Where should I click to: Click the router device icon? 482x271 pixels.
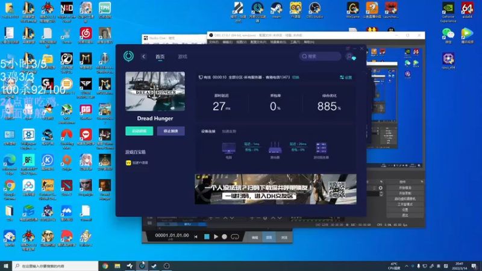pos(275,148)
